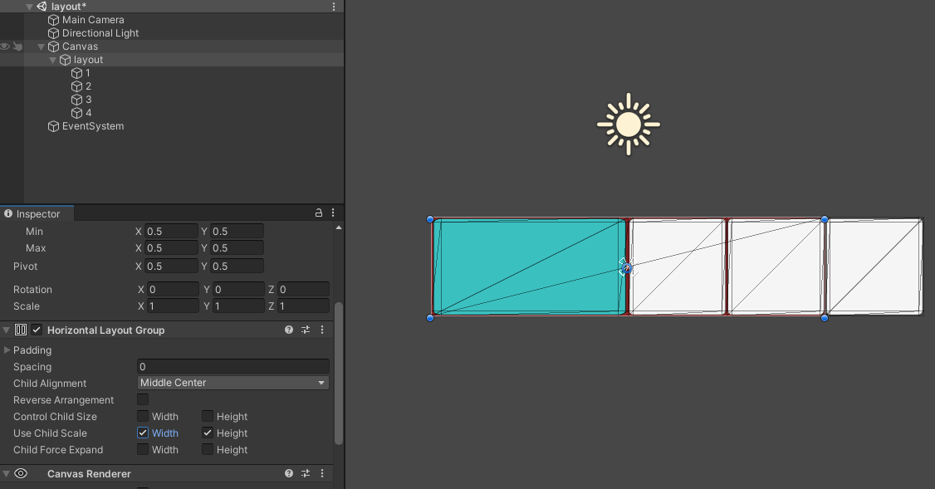Enable Control Child Size Width
The width and height of the screenshot is (935, 489).
click(143, 416)
